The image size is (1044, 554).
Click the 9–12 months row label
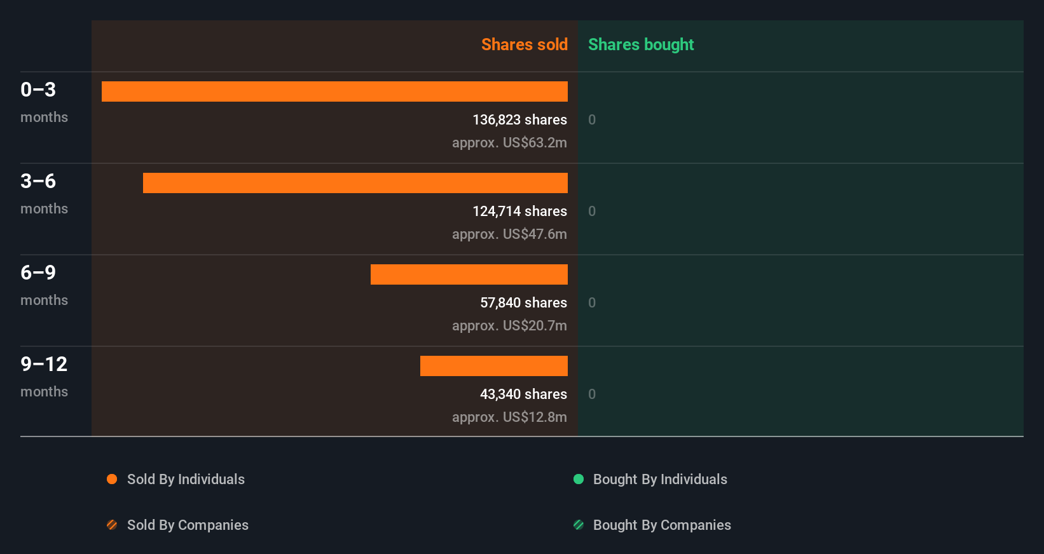click(44, 376)
